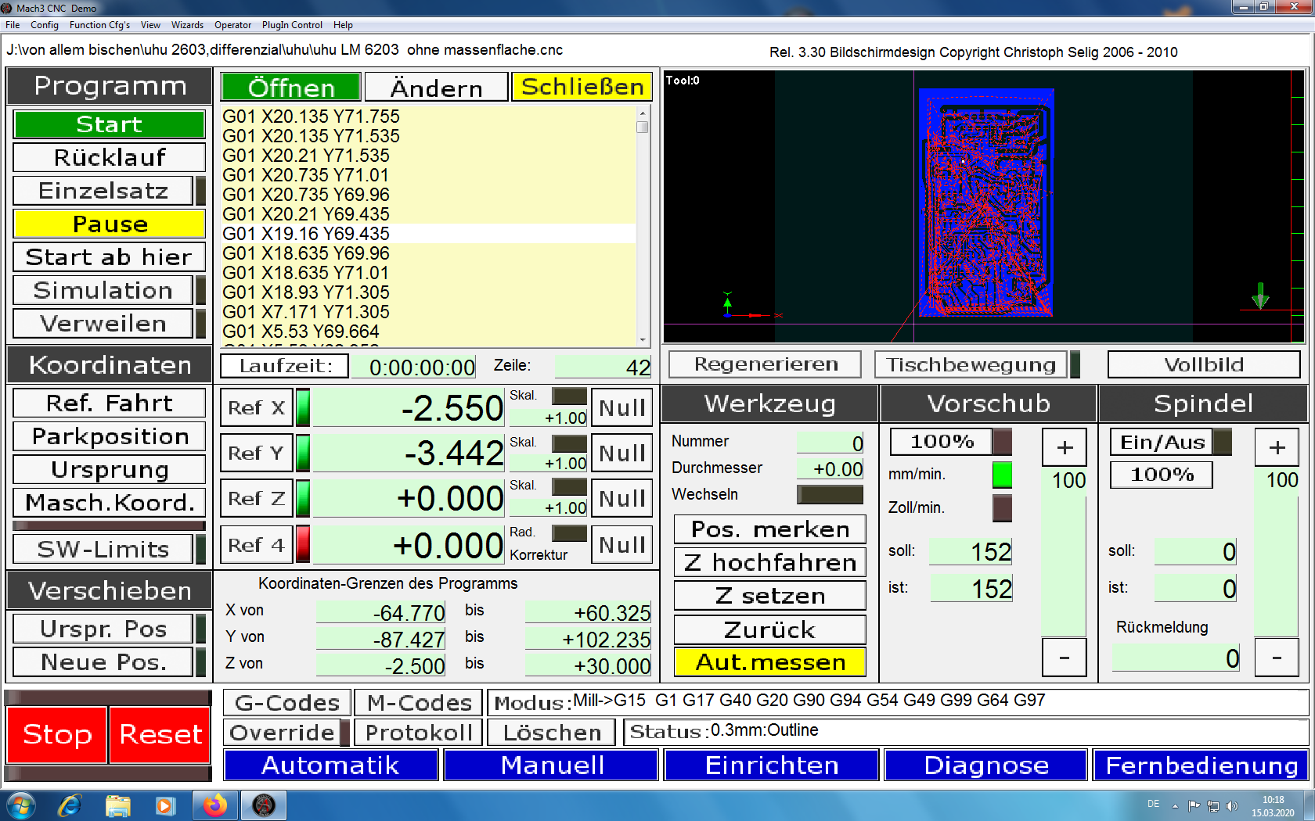Click the green Start button
Screen dimensions: 1315x821
tap(110, 124)
